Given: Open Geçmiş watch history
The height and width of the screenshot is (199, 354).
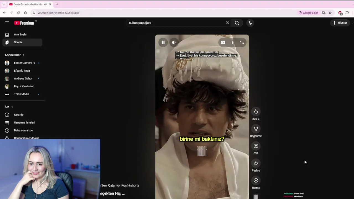Looking at the screenshot, I should tap(22, 115).
